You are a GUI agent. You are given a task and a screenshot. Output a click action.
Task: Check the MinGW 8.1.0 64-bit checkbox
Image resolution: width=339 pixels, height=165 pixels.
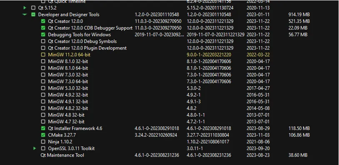pos(43,68)
